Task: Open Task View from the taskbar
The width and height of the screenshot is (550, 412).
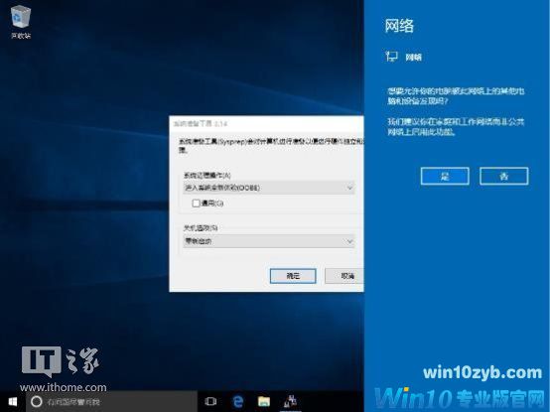Action: (x=210, y=401)
